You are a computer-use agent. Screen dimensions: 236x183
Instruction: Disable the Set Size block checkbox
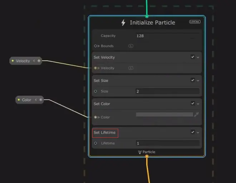coord(193,80)
